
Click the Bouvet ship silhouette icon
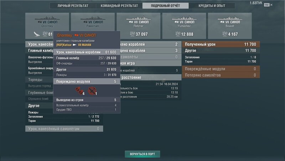click(230, 18)
